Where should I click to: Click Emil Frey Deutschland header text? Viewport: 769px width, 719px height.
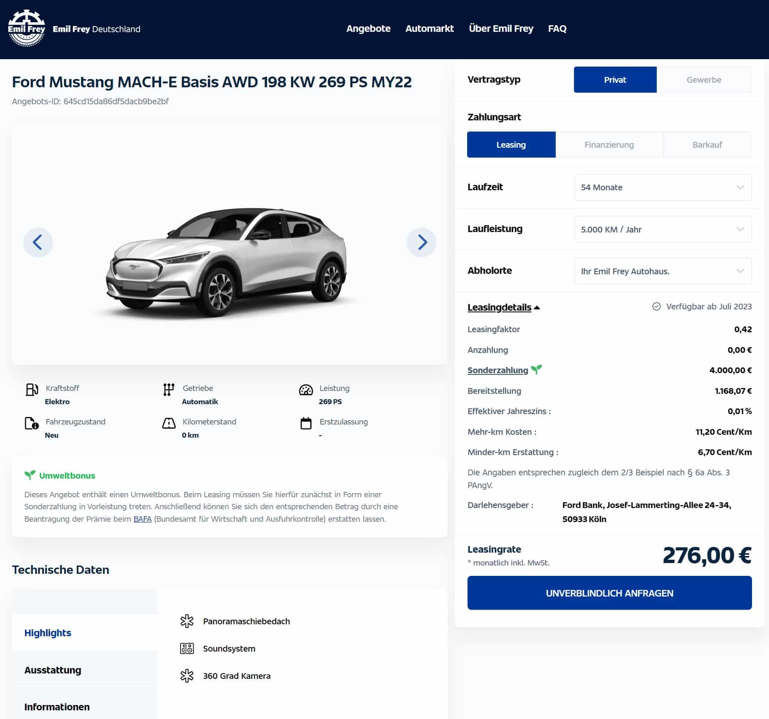pyautogui.click(x=96, y=29)
